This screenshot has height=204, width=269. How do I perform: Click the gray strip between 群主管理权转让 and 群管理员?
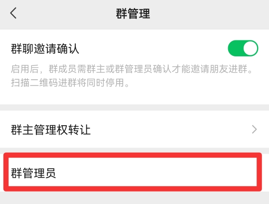pos(134,150)
